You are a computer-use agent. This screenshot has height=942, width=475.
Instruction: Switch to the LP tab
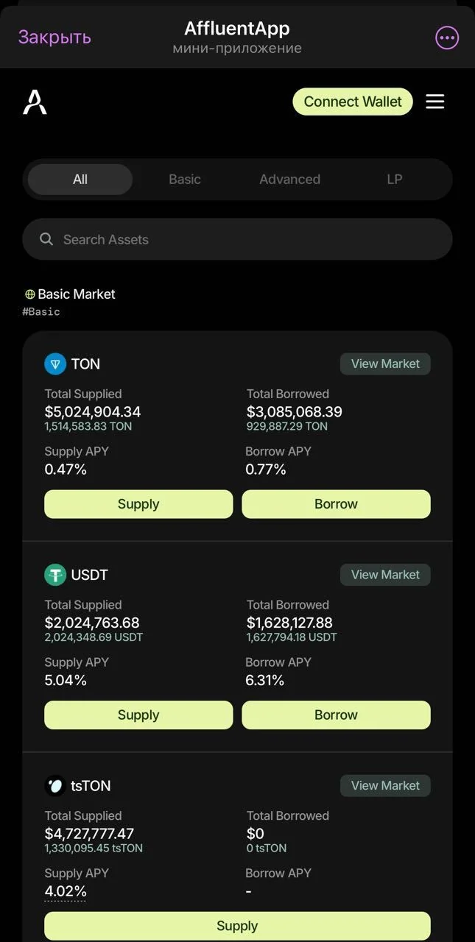click(x=395, y=179)
